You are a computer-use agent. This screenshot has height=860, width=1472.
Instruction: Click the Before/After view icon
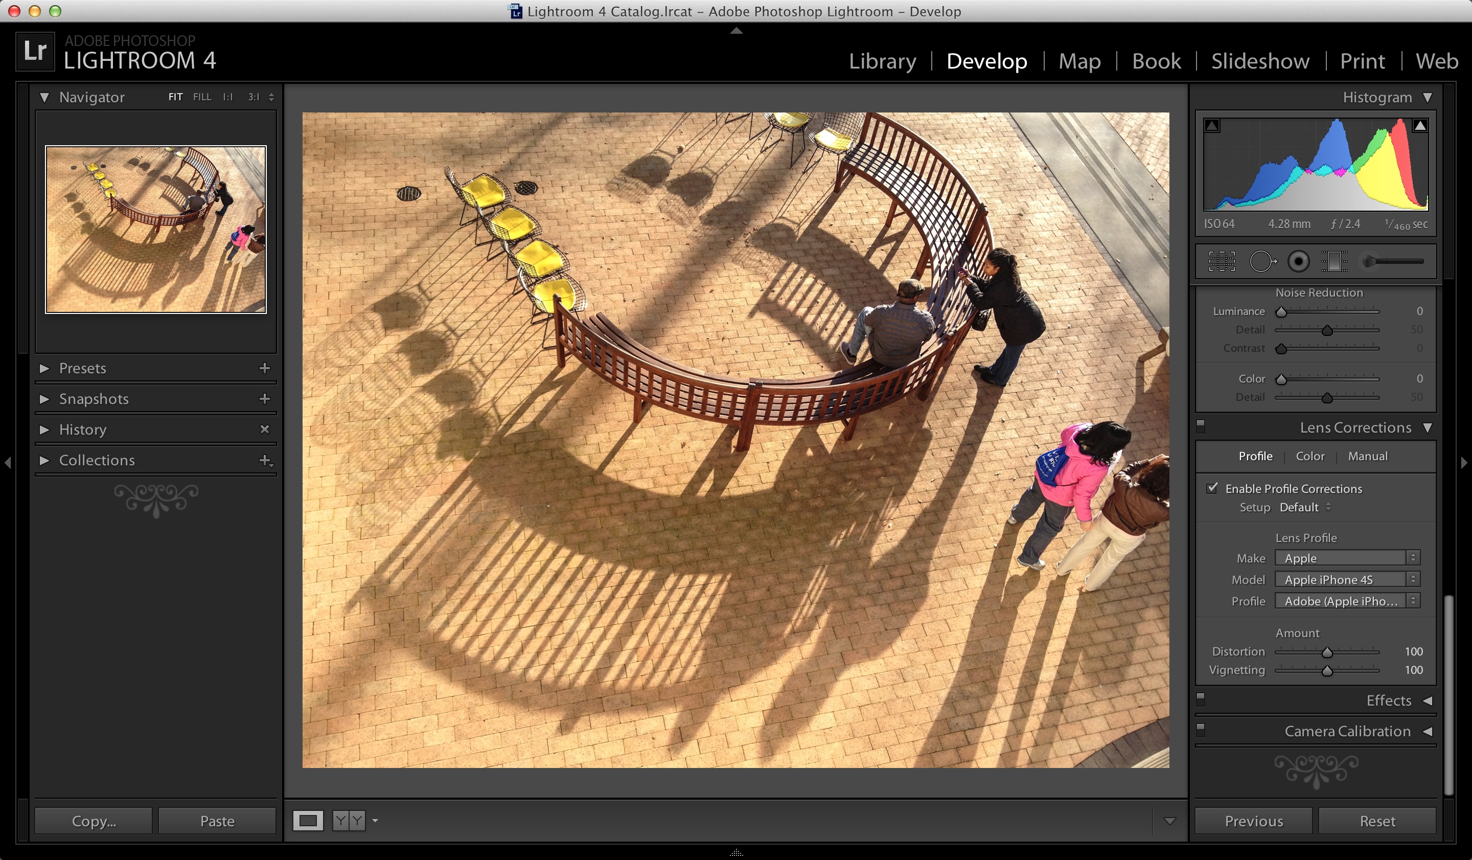point(349,820)
